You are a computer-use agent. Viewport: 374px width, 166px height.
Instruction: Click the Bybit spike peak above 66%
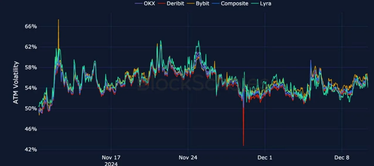click(x=58, y=20)
